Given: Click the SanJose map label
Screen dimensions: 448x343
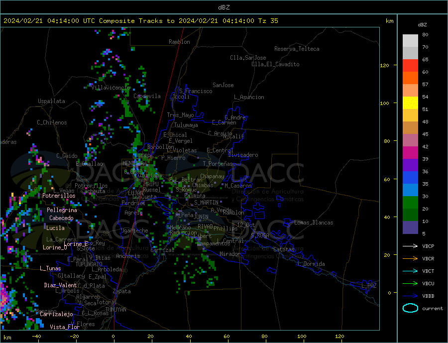Looking at the screenshot, I should tap(223, 85).
